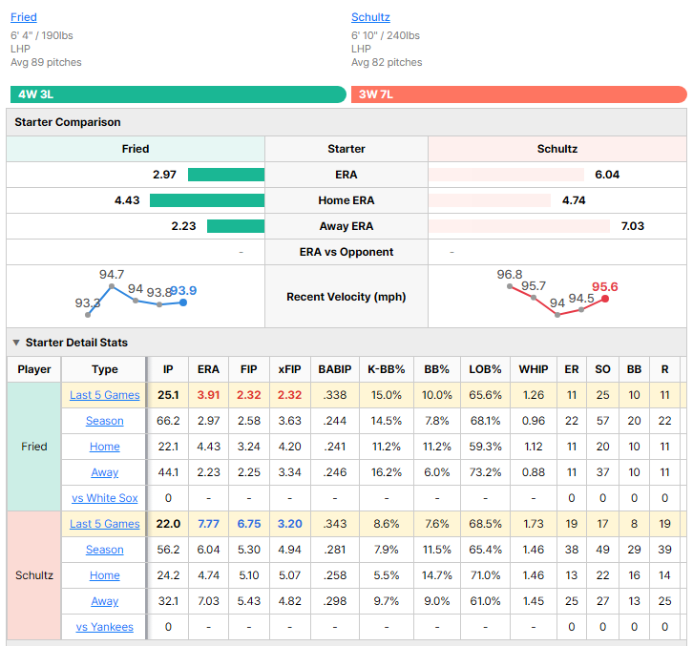Click the green 4W 3L record bar

click(x=178, y=94)
